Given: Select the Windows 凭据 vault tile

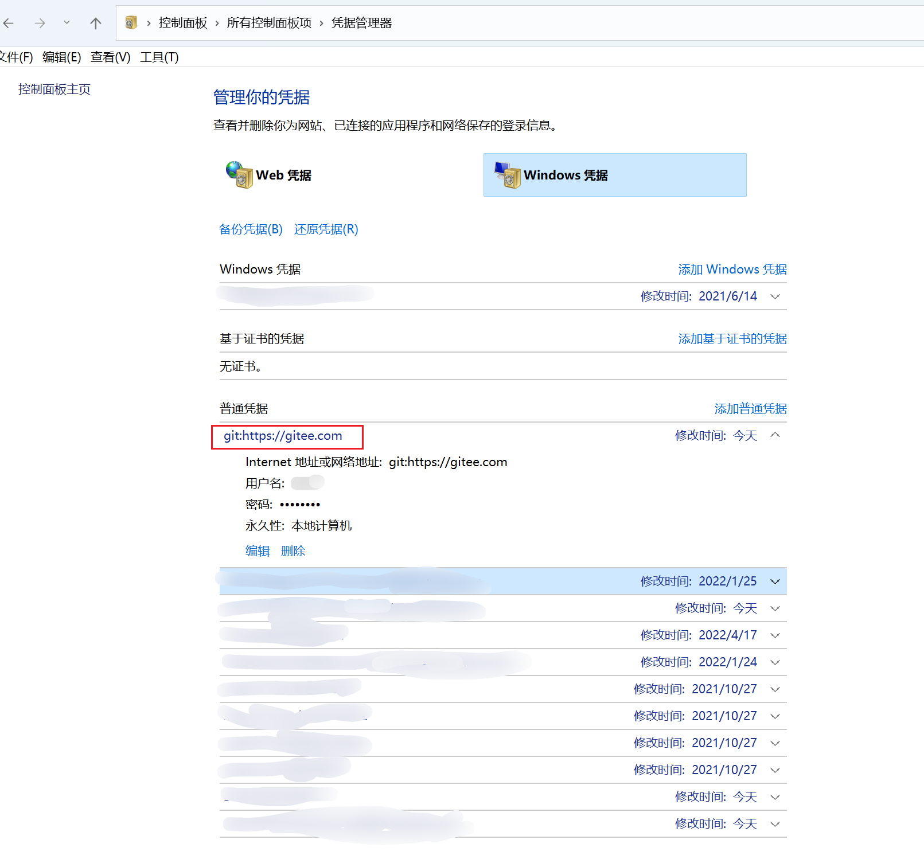Looking at the screenshot, I should click(x=614, y=175).
